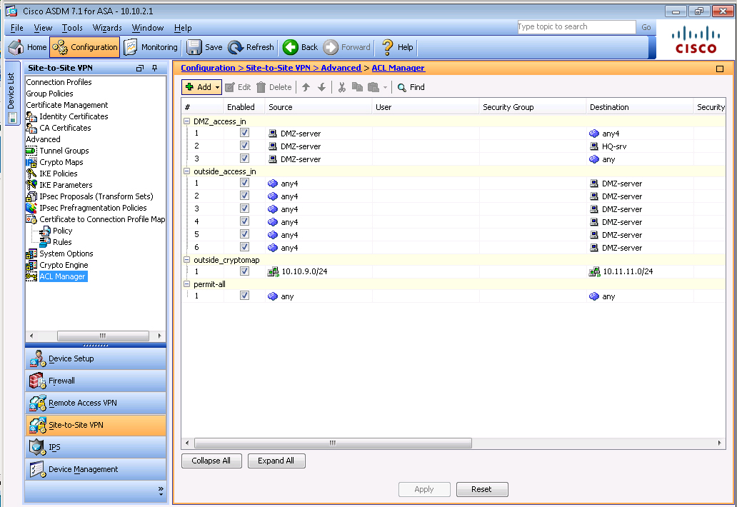This screenshot has width=737, height=507.
Task: Click the Save disk icon
Action: 194,47
